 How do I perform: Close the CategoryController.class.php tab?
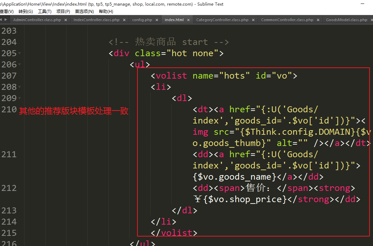click(253, 20)
